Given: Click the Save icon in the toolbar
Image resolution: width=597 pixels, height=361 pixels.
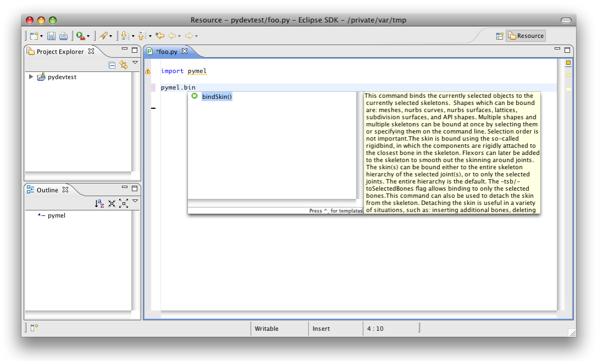Looking at the screenshot, I should (51, 36).
